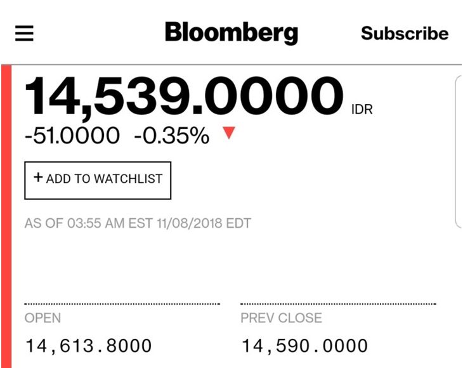Click the Bloomberg logo
Image resolution: width=463 pixels, height=368 pixels.
231,32
